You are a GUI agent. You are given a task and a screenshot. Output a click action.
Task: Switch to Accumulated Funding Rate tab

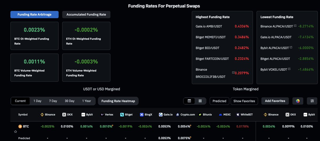pyautogui.click(x=86, y=15)
